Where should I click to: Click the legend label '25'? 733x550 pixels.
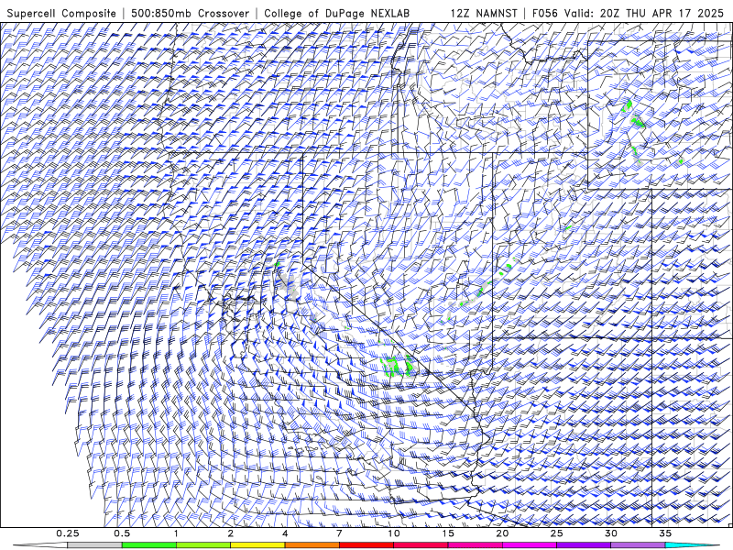[556, 533]
